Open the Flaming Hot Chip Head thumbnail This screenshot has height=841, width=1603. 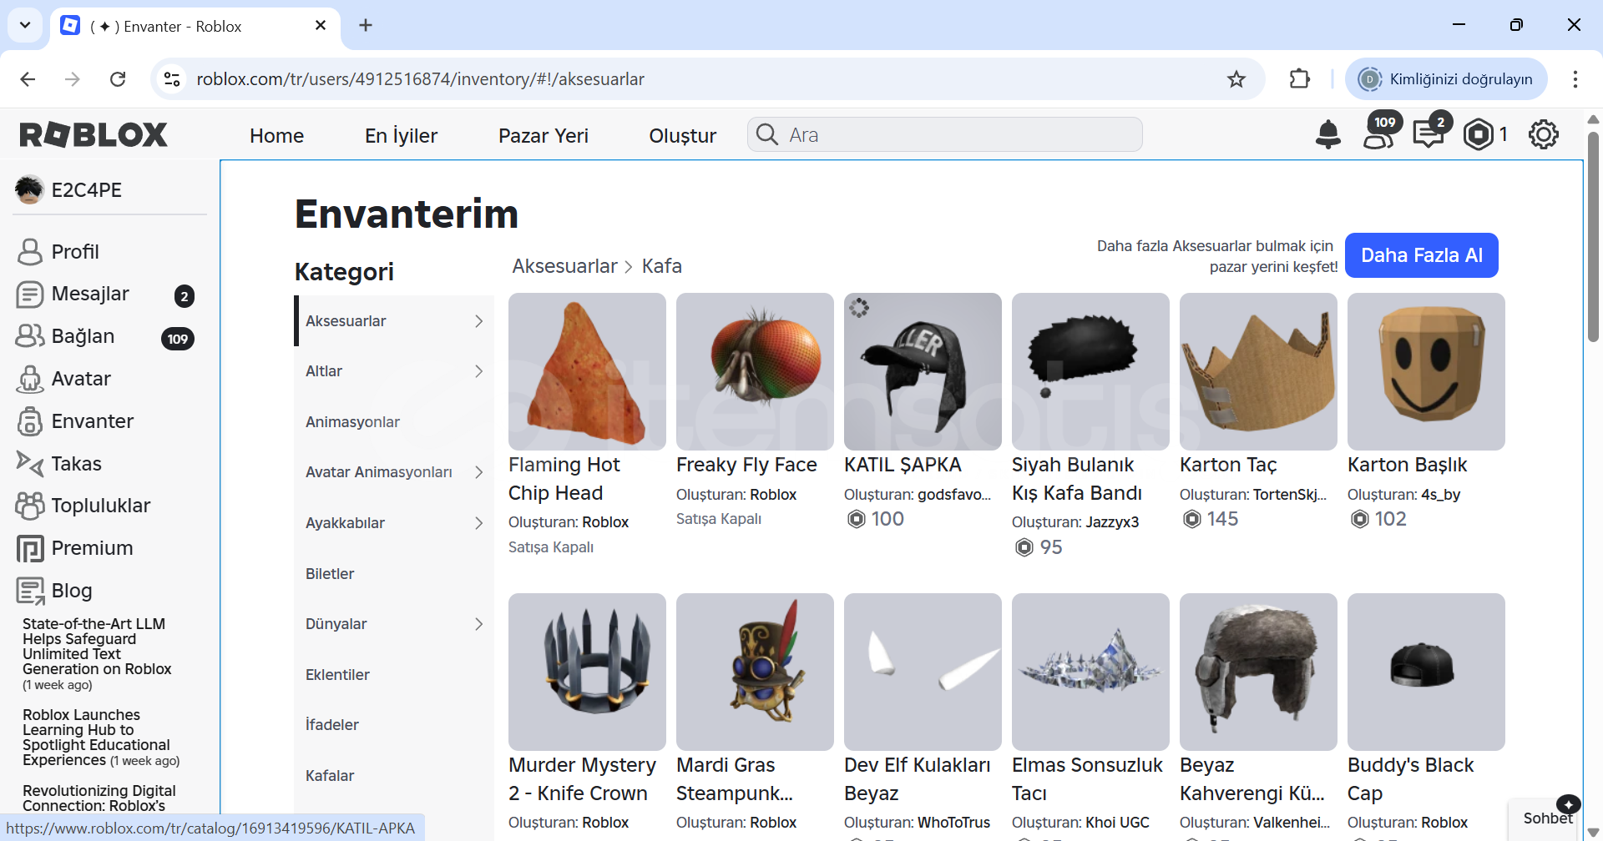pyautogui.click(x=587, y=371)
